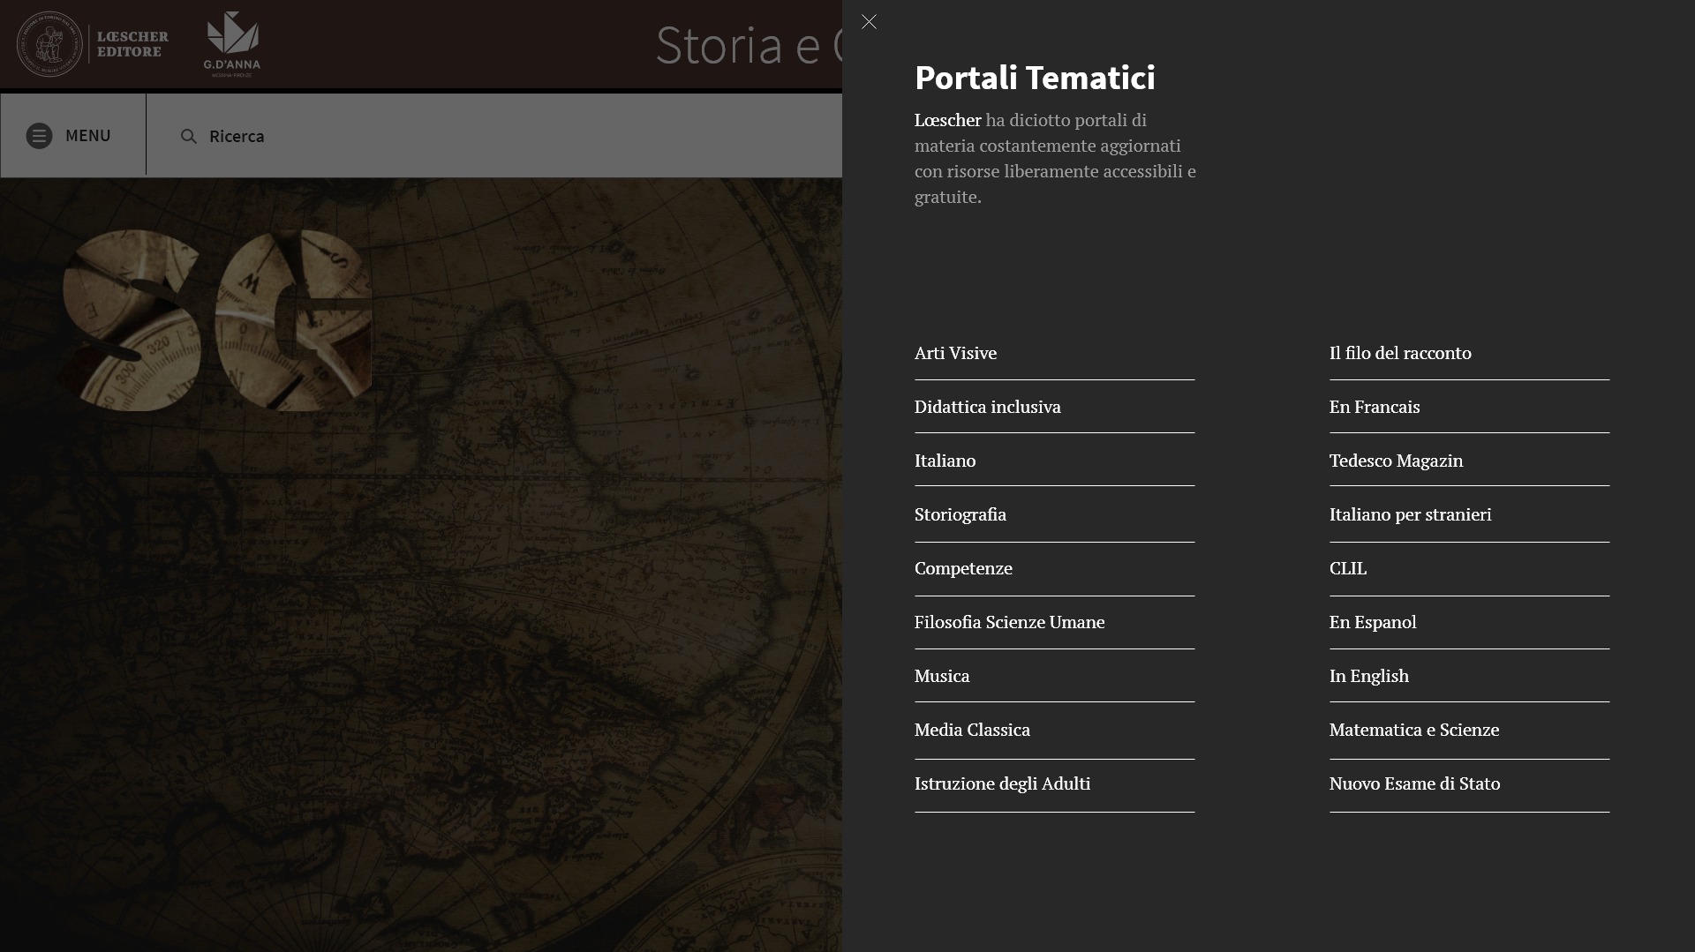1695x952 pixels.
Task: Click the Lœscher link in description
Action: tap(947, 120)
